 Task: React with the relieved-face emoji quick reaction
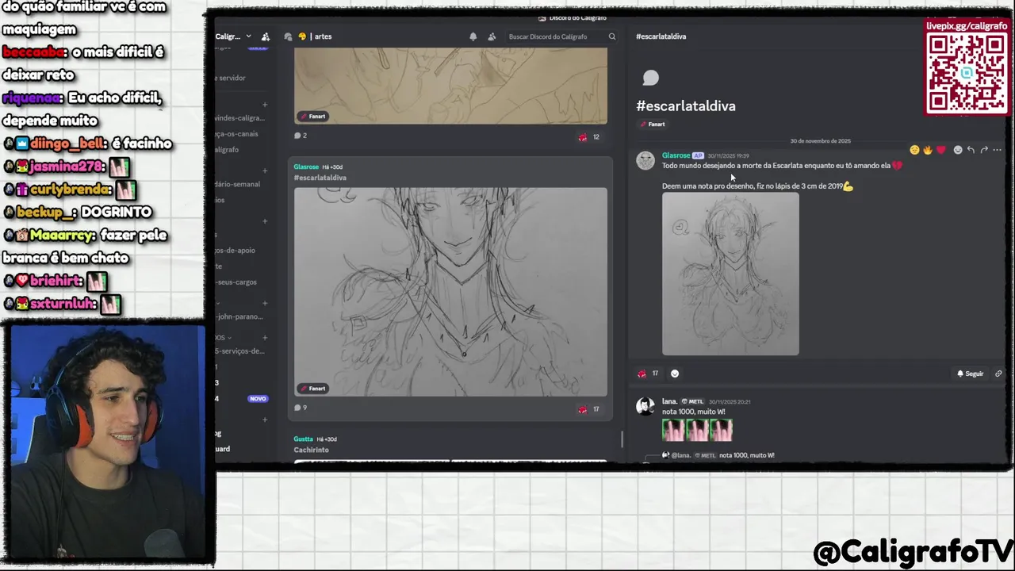click(914, 150)
